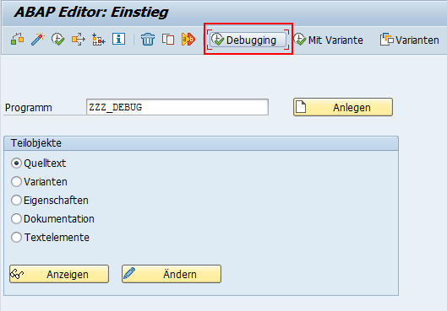447x311 pixels.
Task: Open the where-used list icon
Action: click(x=79, y=39)
